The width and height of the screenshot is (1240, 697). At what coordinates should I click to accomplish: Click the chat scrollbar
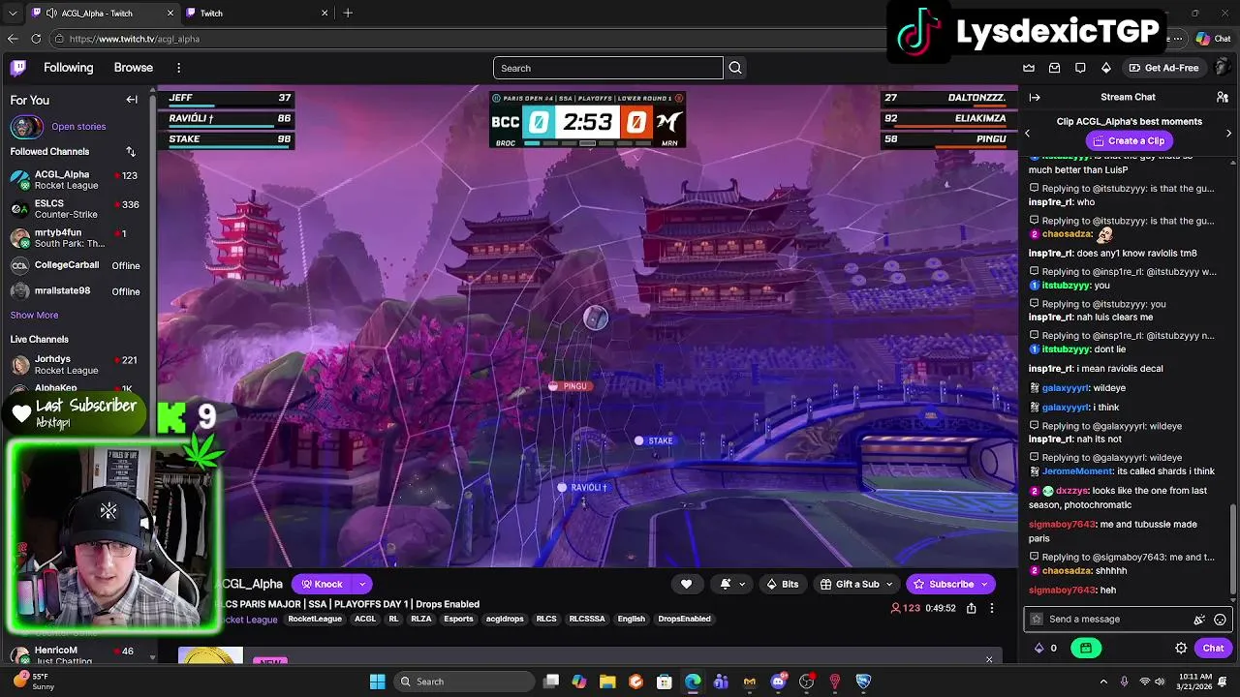coord(1233,550)
